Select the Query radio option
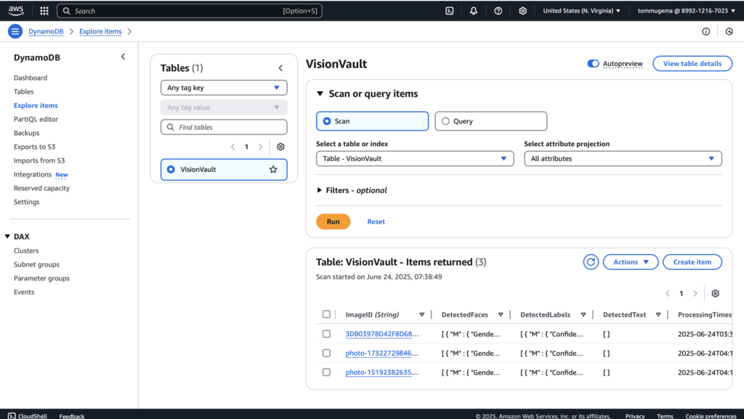Image resolution: width=744 pixels, height=419 pixels. pos(446,121)
